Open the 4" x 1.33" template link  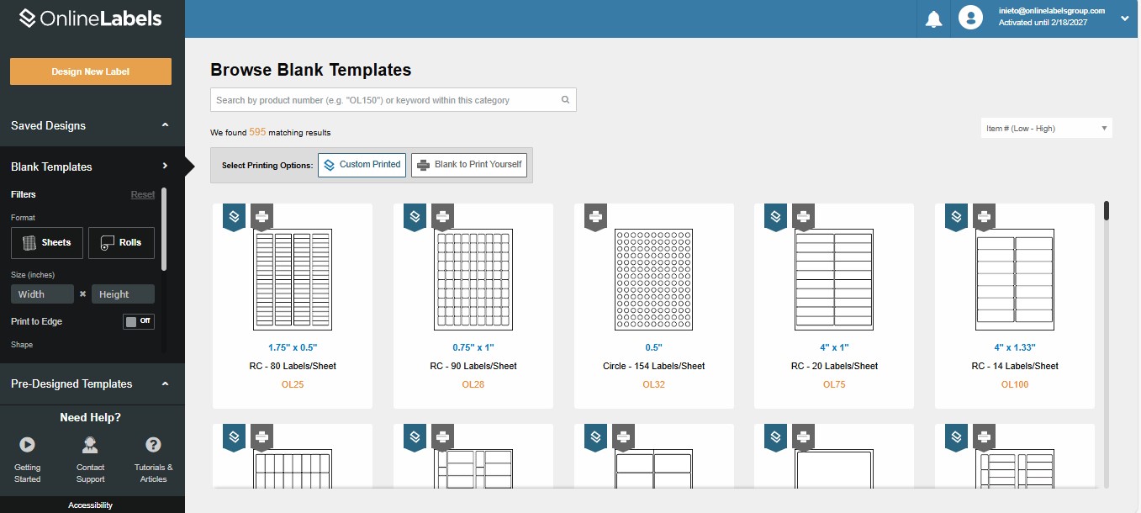pos(1015,347)
